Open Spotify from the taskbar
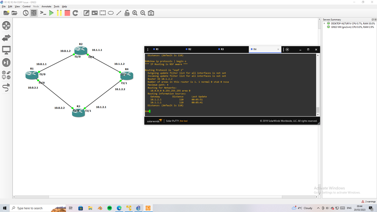 point(109,208)
